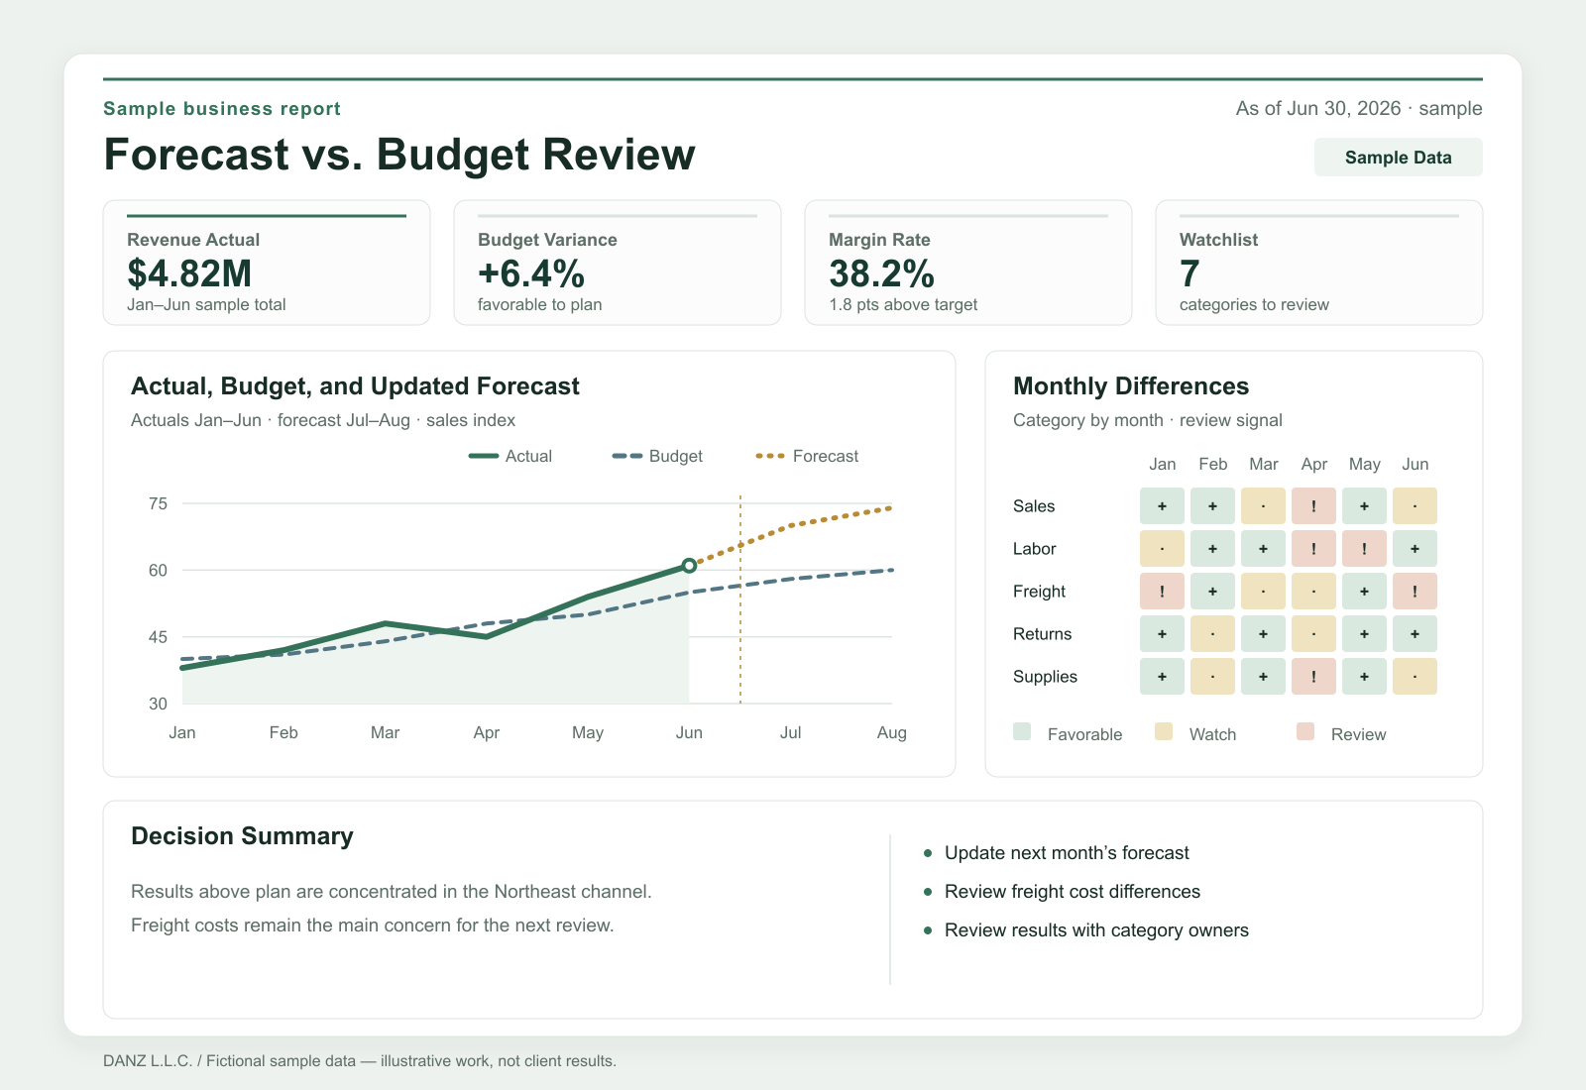Click the Decision Summary heading
Viewport: 1586px width, 1090px height.
click(242, 836)
